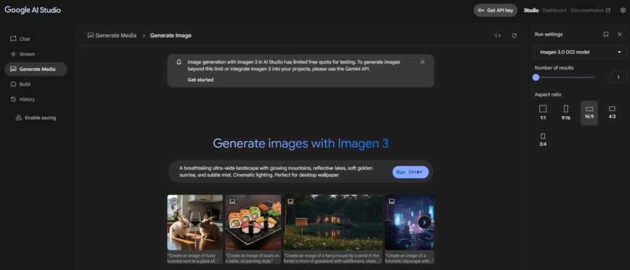Select the futuristic cityscape example thumbnail
The width and height of the screenshot is (630, 270).
[x=409, y=223]
